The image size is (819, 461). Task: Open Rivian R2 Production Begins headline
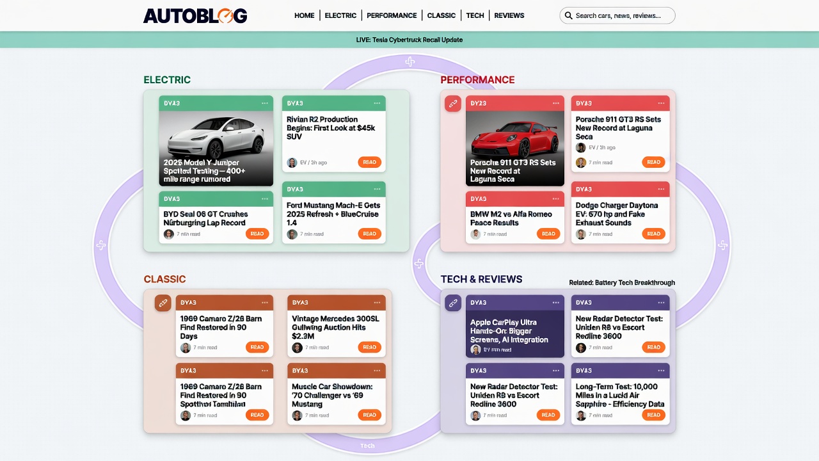coord(331,128)
